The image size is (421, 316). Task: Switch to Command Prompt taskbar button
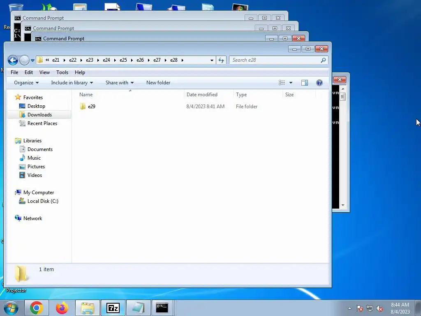pos(162,308)
